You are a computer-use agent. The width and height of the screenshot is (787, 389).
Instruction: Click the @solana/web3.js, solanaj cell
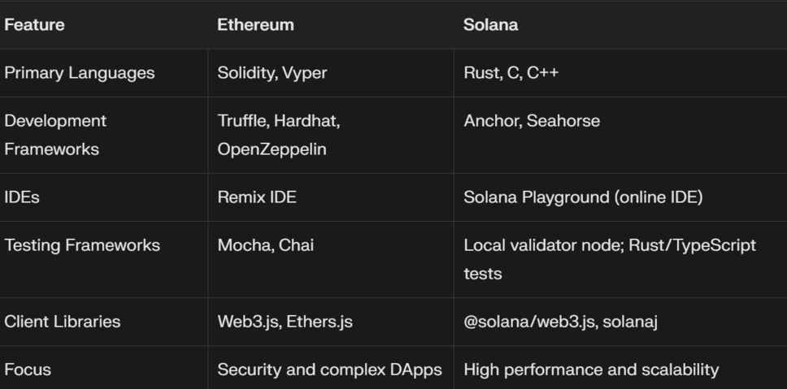(x=561, y=322)
